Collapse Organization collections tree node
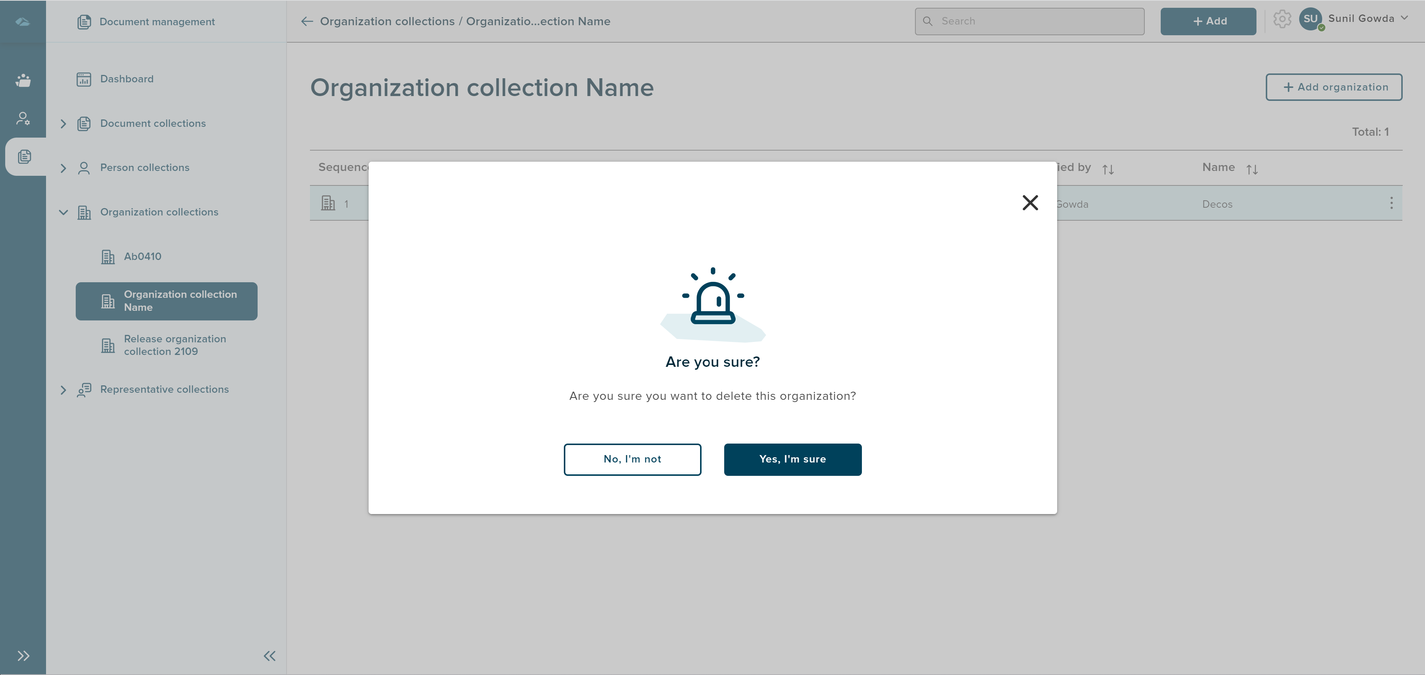Screen dimensions: 1425x675 point(63,212)
